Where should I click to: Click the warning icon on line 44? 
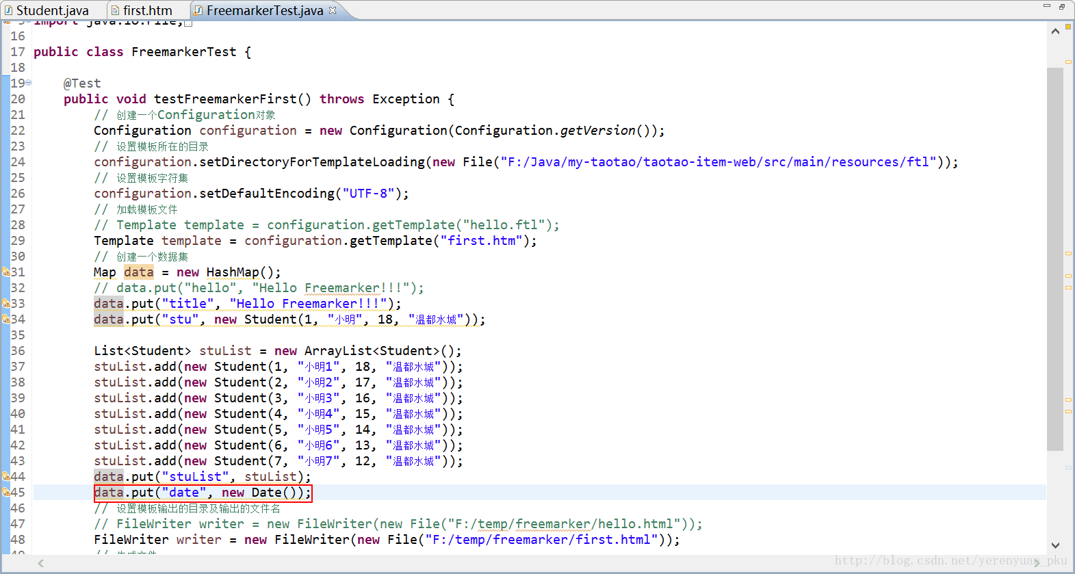5,477
